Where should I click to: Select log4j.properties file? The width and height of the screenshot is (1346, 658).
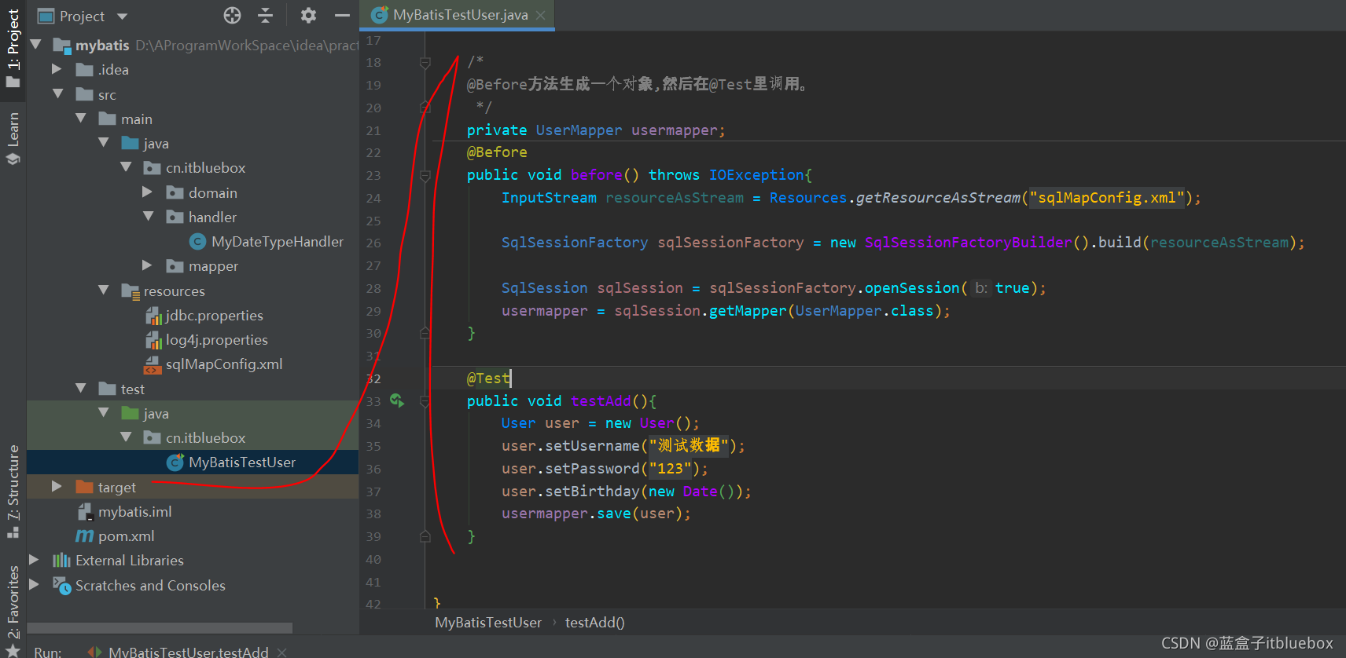(216, 340)
